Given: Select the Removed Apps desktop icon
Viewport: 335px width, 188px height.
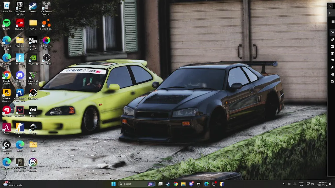Looking at the screenshot, I should pyautogui.click(x=7, y=61).
